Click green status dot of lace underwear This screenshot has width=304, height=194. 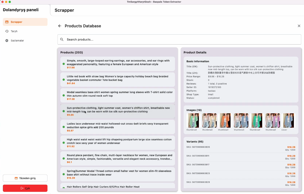tap(64, 127)
